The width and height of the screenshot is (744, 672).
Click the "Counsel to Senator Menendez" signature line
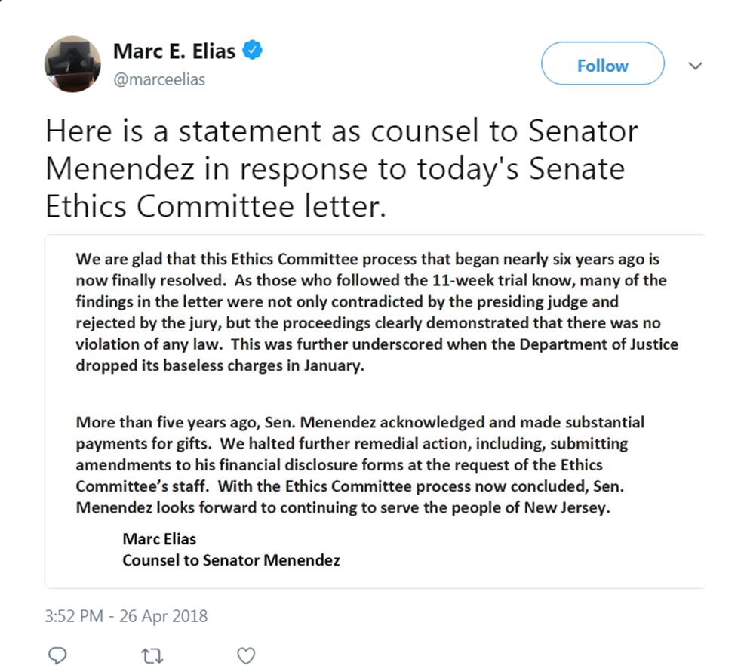231,560
